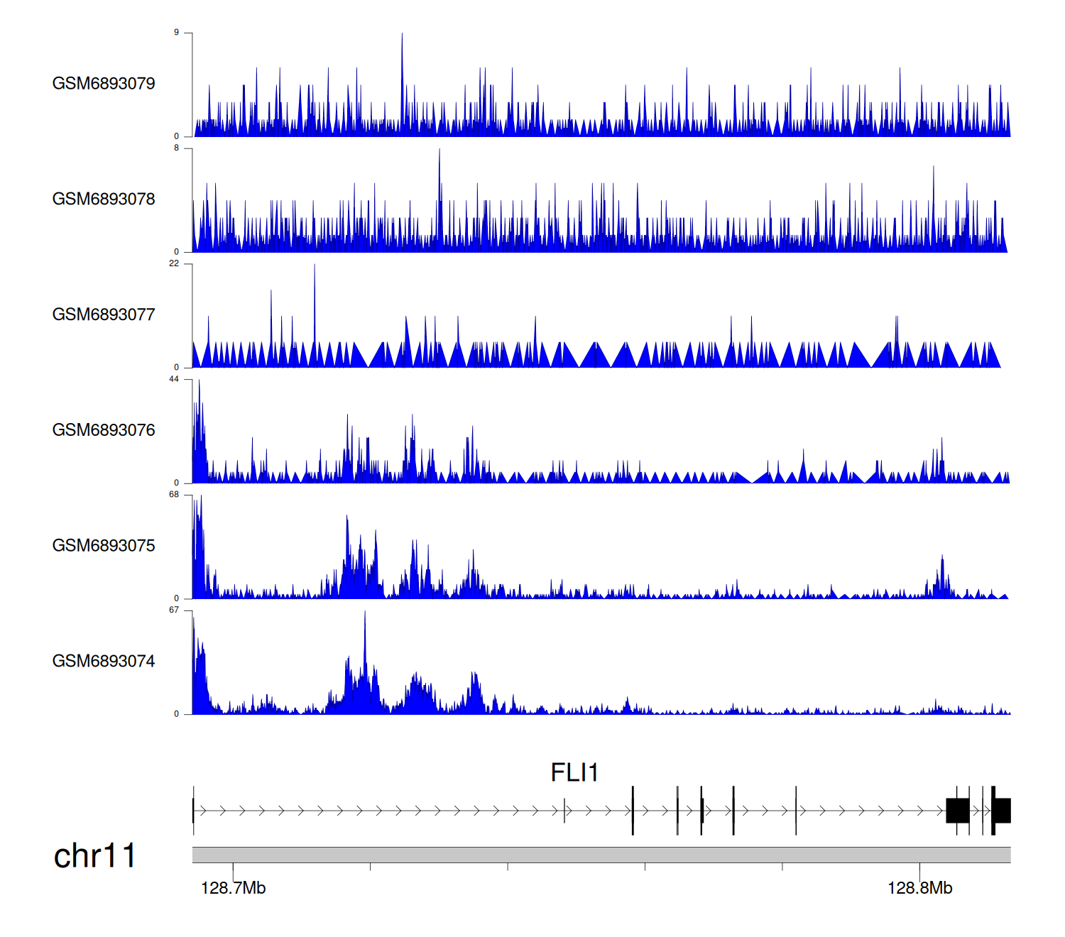Click the GSM6893079 track label
The height and width of the screenshot is (937, 1065).
[x=104, y=84]
